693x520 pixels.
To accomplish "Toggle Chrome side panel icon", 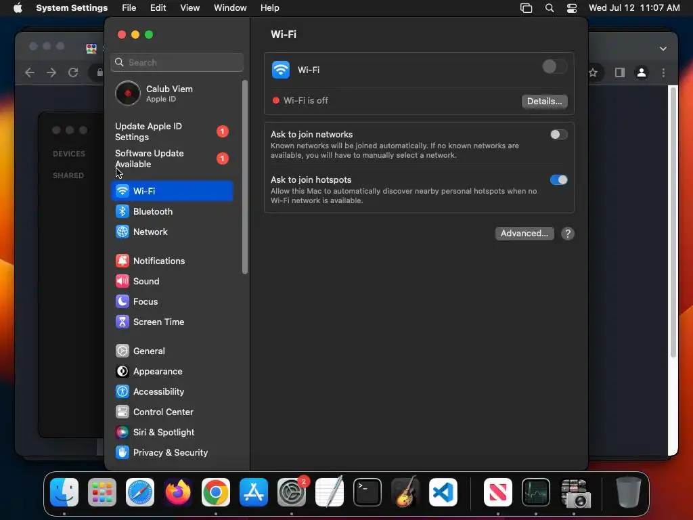I will pyautogui.click(x=620, y=72).
